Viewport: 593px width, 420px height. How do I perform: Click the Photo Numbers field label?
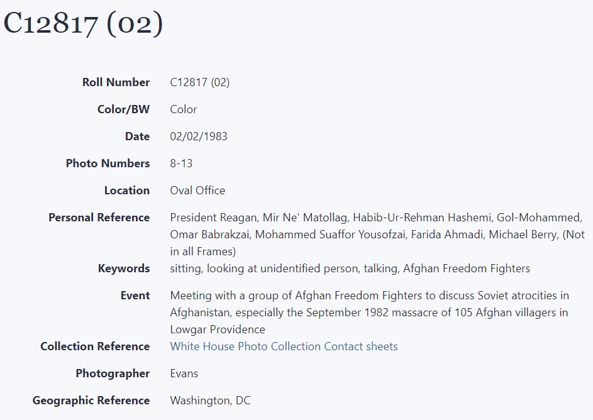point(108,163)
